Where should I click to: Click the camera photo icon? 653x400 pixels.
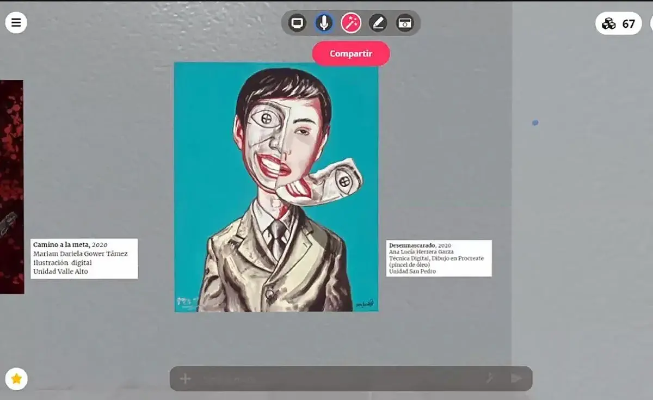click(x=405, y=23)
